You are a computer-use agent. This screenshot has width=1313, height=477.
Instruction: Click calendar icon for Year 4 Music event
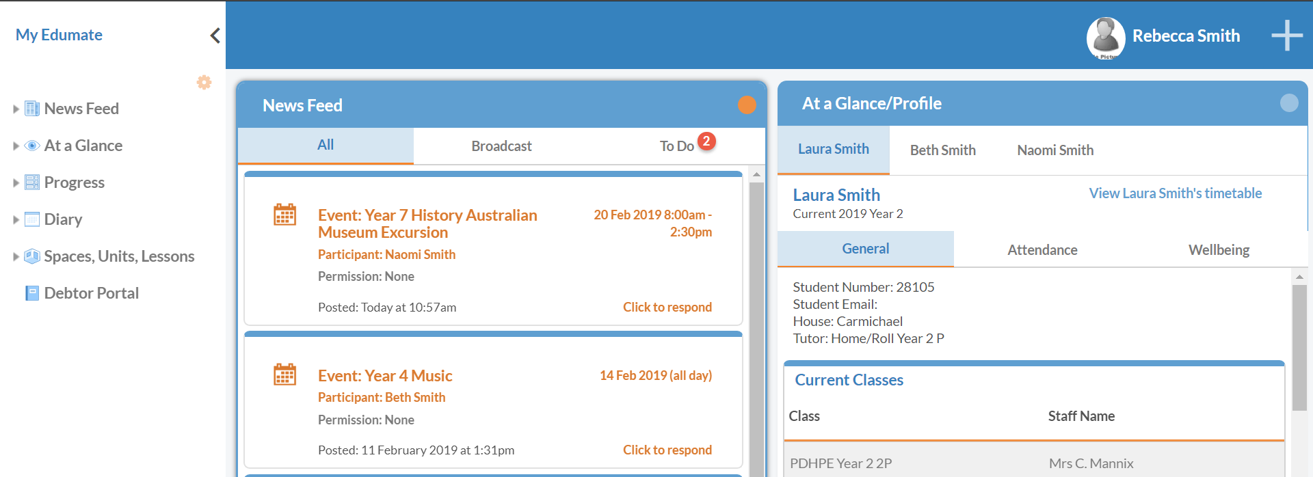point(284,374)
